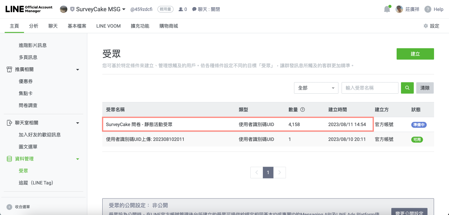
Task: Go to the previous page arrow
Action: 257,172
